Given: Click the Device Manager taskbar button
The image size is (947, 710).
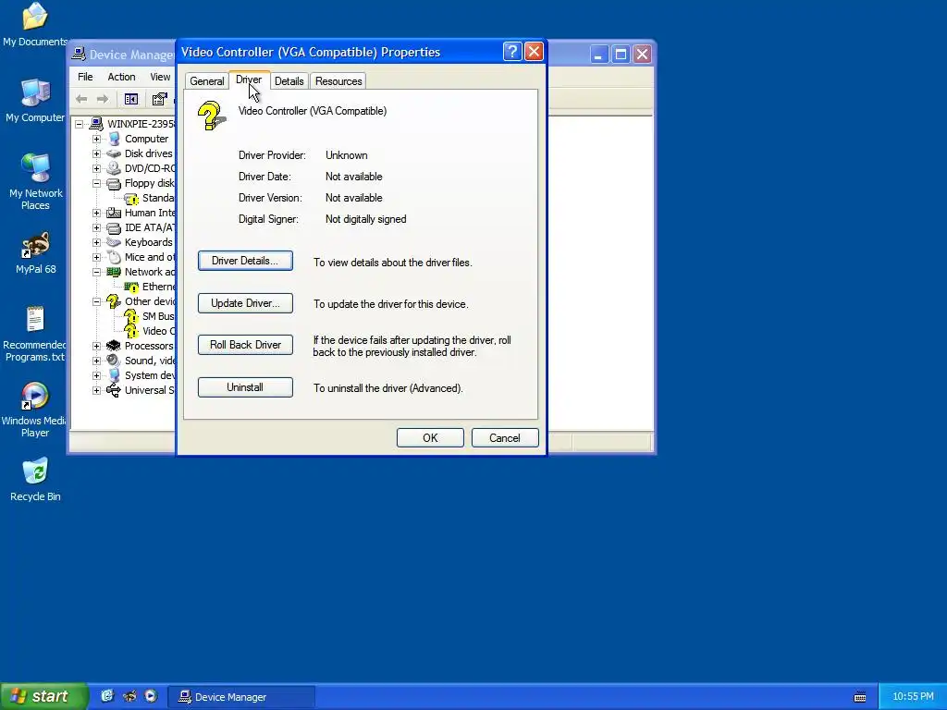Looking at the screenshot, I should tap(240, 697).
